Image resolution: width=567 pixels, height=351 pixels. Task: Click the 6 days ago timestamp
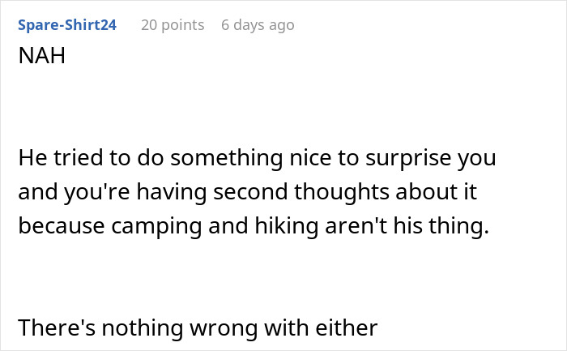point(258,25)
